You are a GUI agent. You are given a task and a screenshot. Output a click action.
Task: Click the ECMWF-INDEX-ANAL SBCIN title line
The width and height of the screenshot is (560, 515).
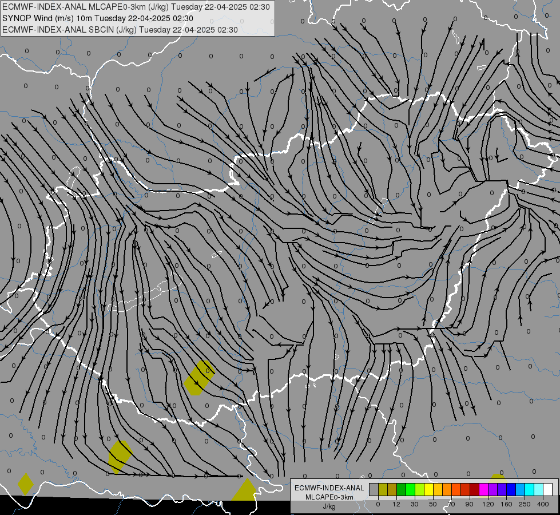pos(120,30)
